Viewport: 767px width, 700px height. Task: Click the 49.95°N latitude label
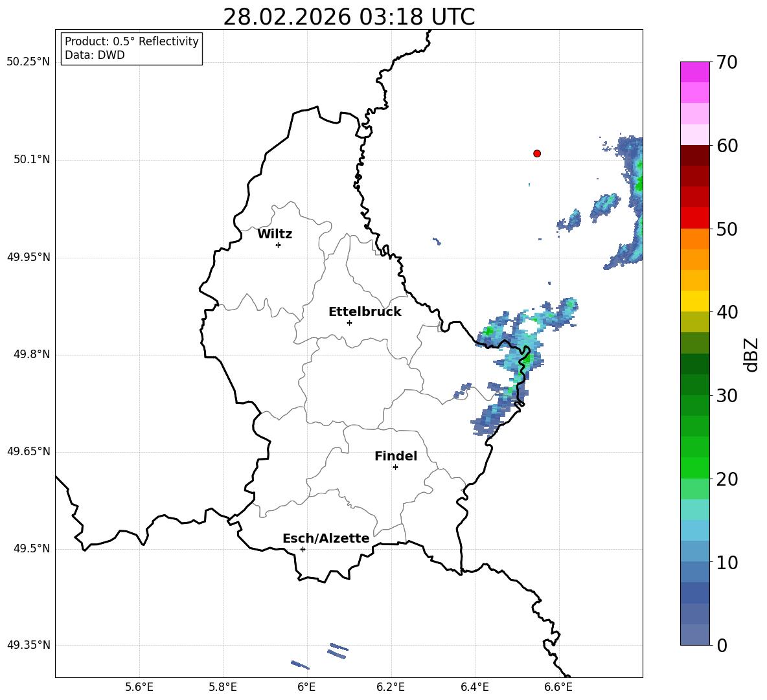(x=29, y=257)
